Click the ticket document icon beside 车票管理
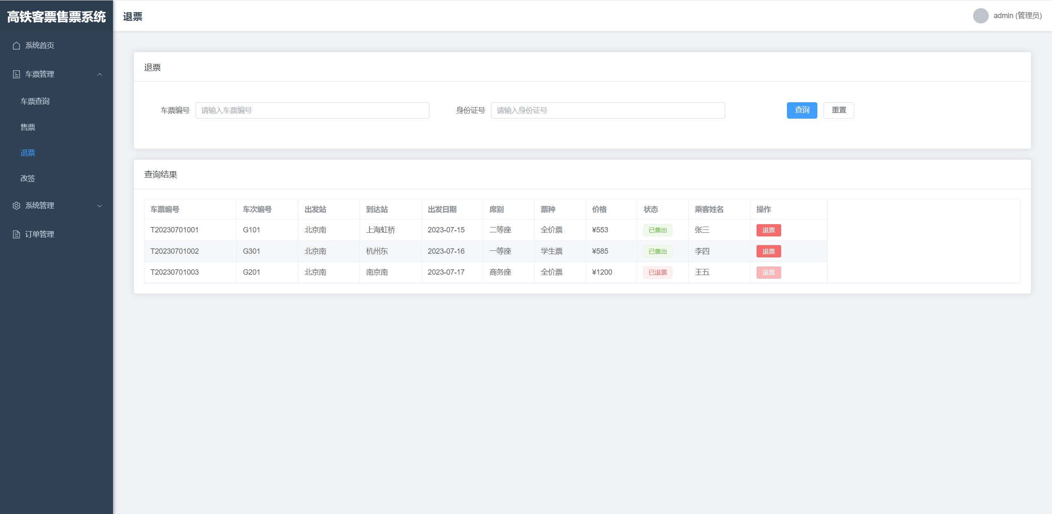The width and height of the screenshot is (1052, 514). tap(16, 74)
